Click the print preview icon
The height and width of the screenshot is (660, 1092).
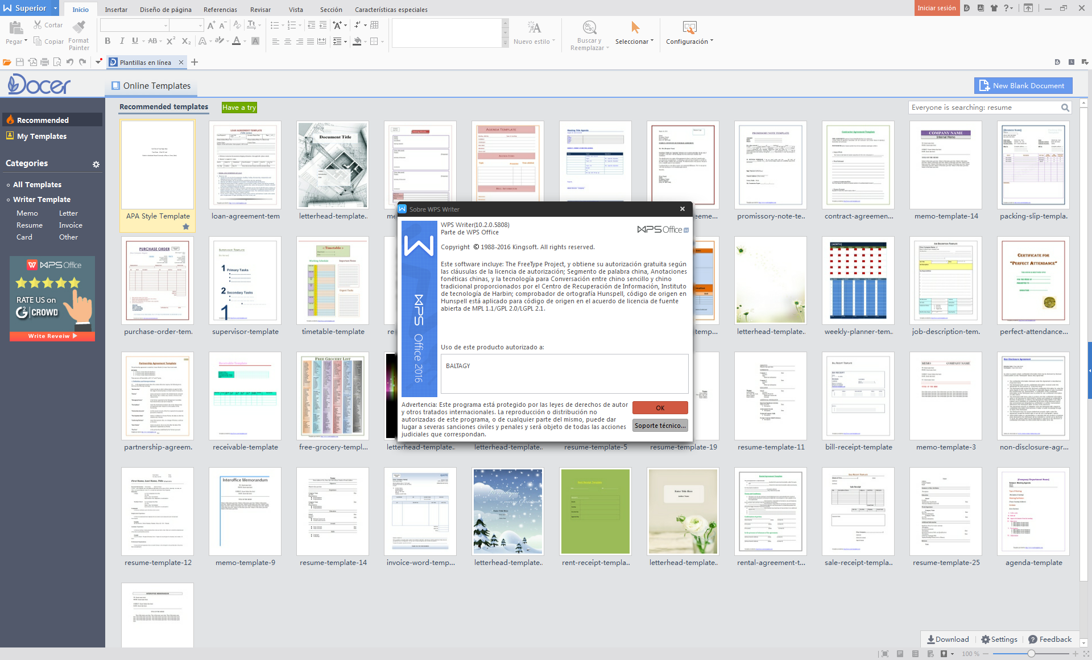pos(57,62)
